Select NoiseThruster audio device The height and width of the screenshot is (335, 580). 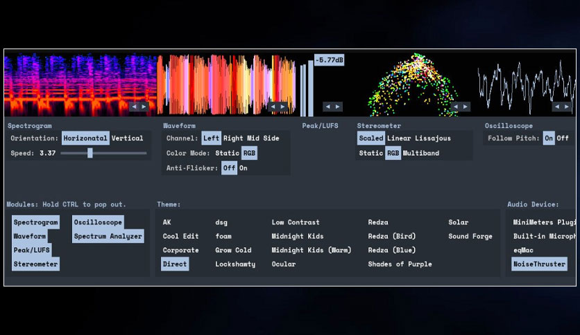[x=539, y=264]
